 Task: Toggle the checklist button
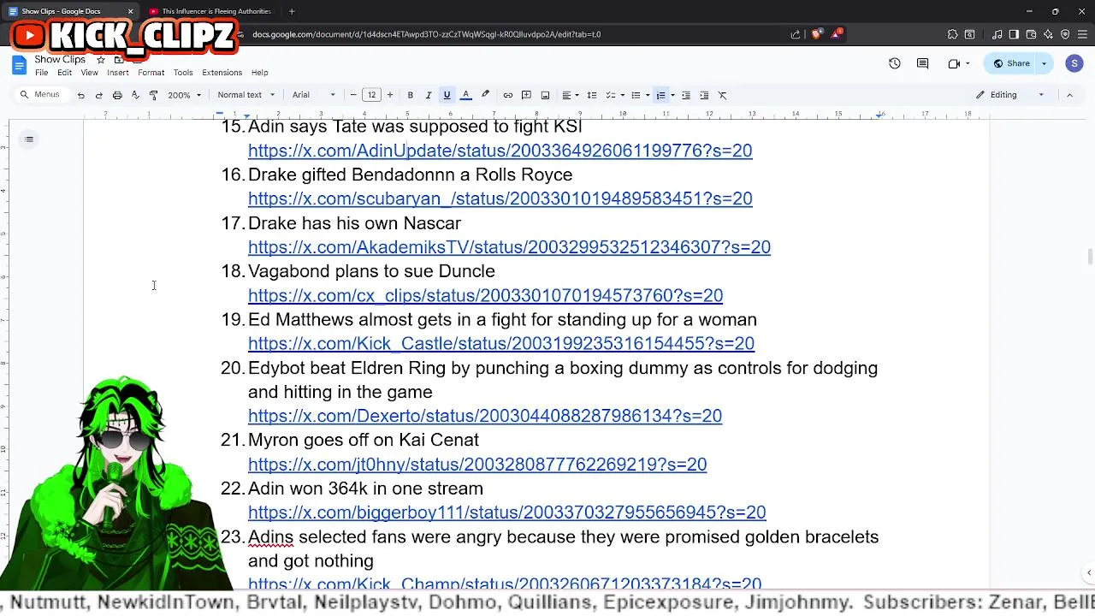tap(611, 95)
